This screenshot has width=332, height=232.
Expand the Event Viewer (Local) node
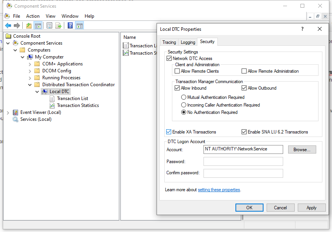click(x=8, y=113)
